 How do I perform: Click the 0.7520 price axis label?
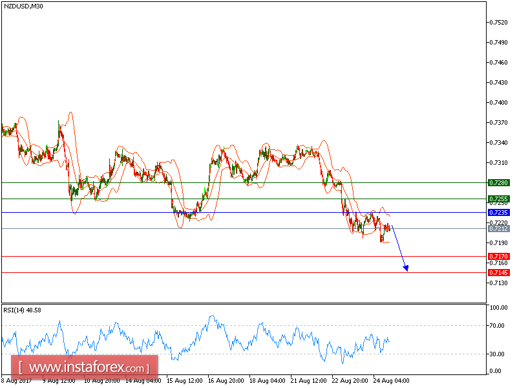tap(498, 21)
